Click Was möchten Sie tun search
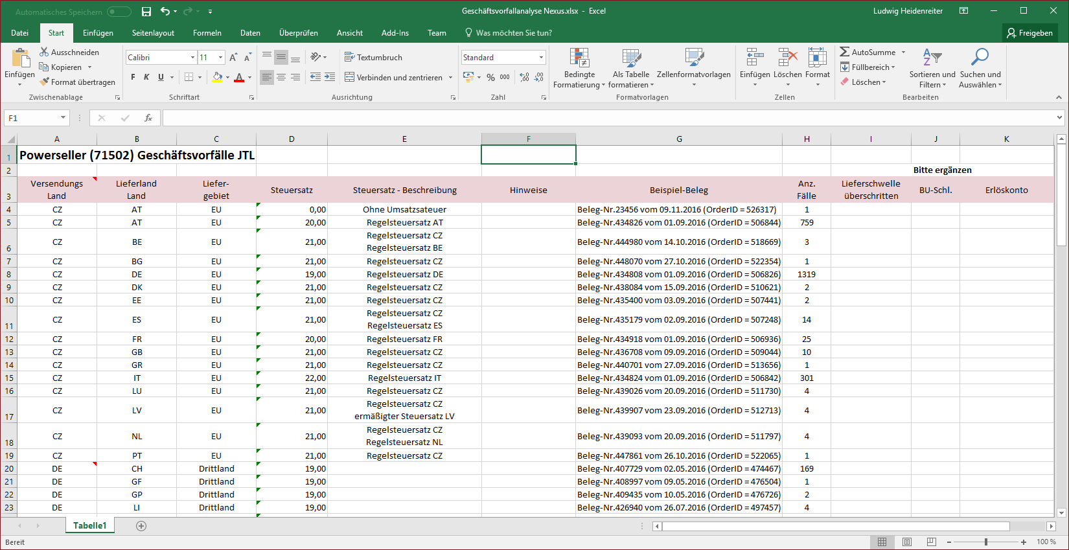The height and width of the screenshot is (550, 1069). pyautogui.click(x=508, y=33)
